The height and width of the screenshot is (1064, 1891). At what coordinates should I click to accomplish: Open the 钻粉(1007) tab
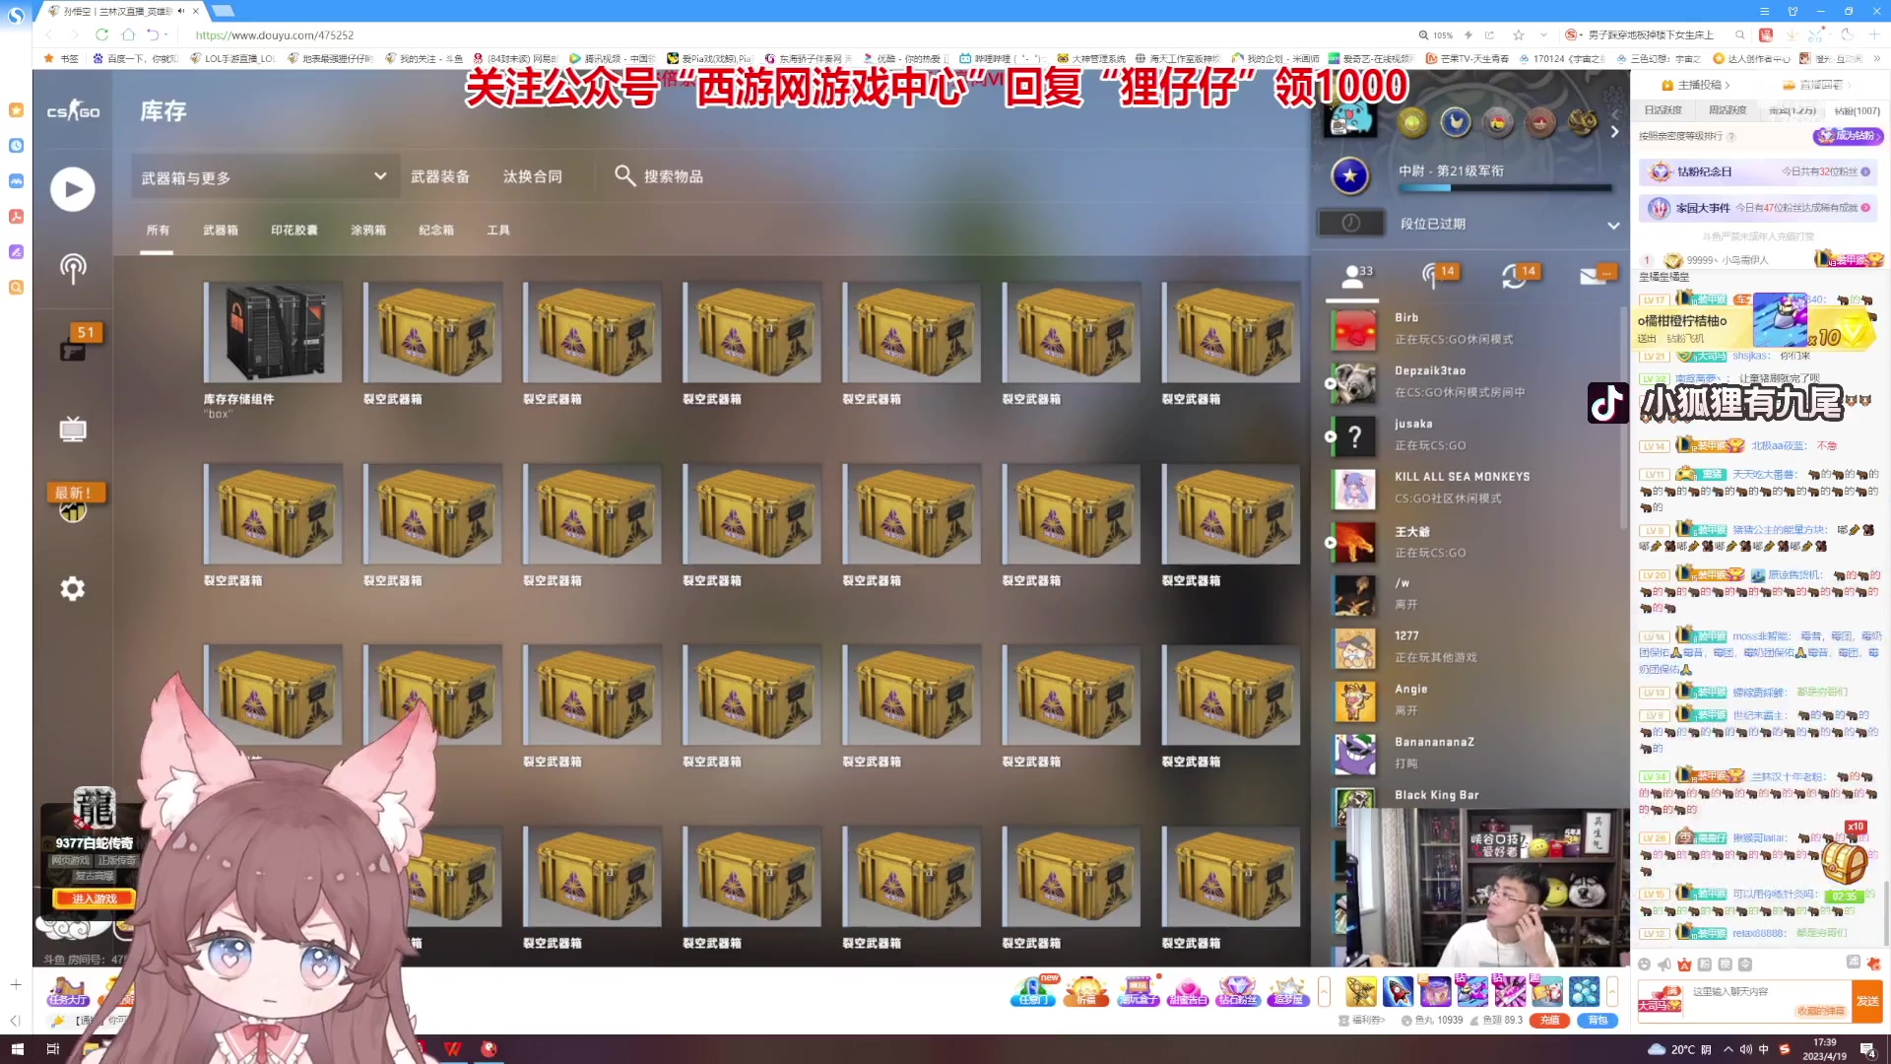pos(1857,111)
